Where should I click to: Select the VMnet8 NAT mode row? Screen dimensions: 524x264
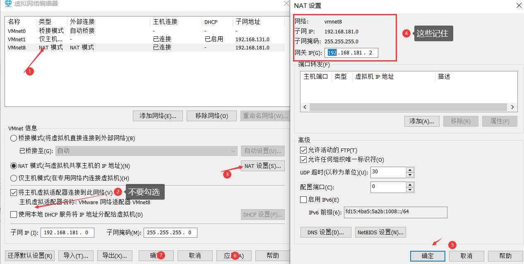145,47
